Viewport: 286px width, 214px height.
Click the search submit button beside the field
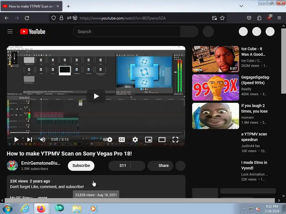click(x=189, y=31)
